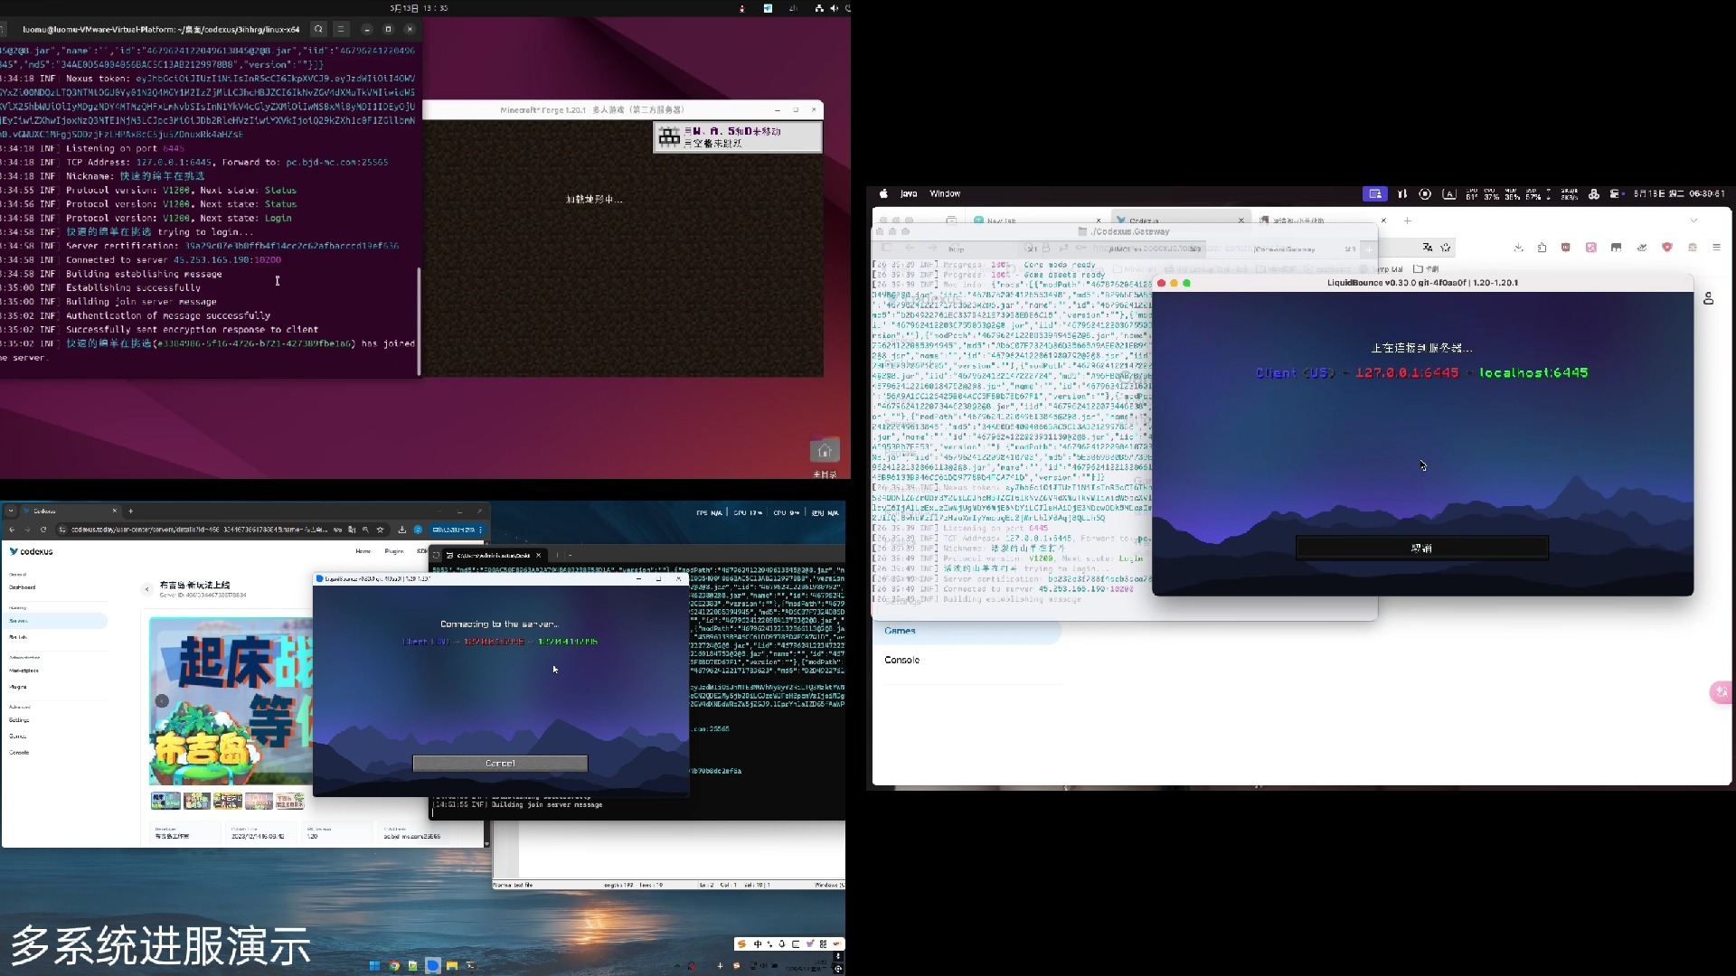Open a new tab in the Windows Chrome
The width and height of the screenshot is (1736, 976).
(131, 511)
